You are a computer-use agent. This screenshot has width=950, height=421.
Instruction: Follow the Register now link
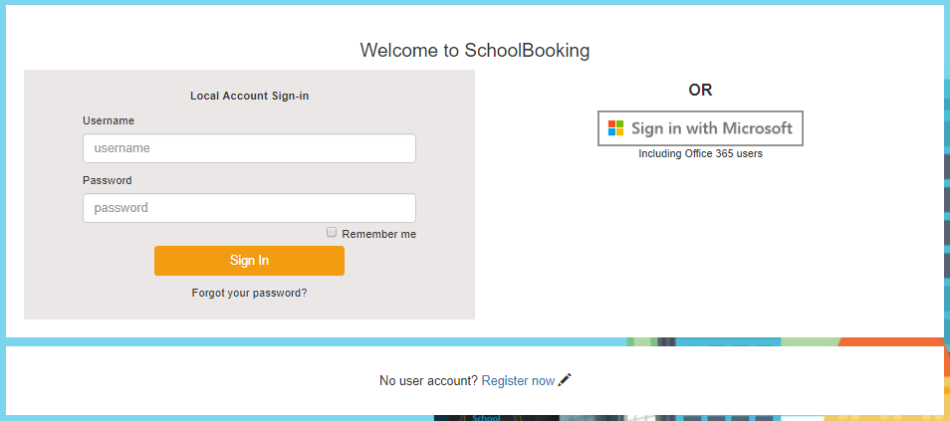coord(518,380)
